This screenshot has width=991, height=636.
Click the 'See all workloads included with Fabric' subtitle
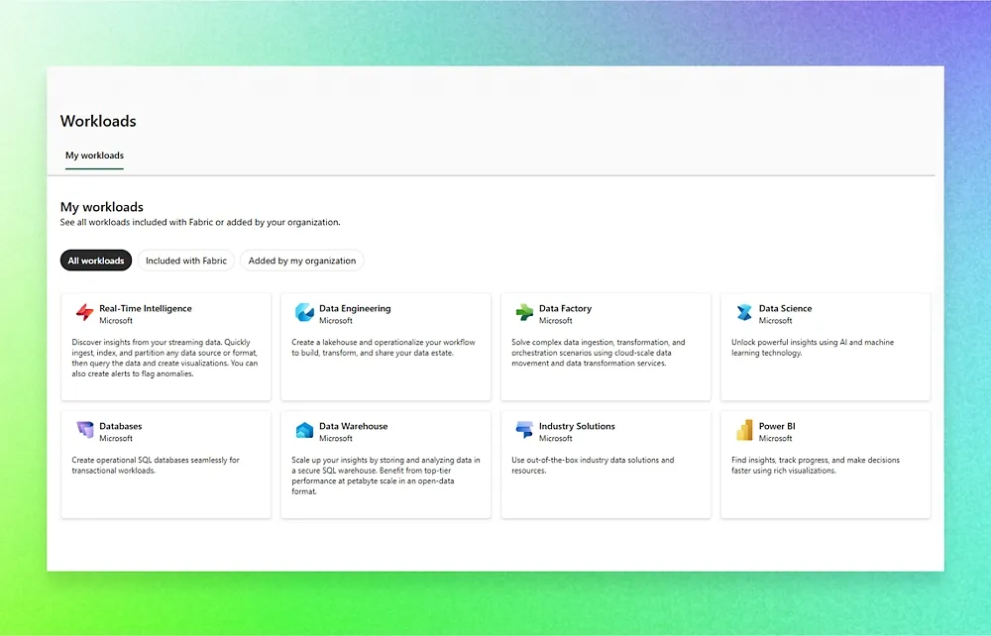200,222
